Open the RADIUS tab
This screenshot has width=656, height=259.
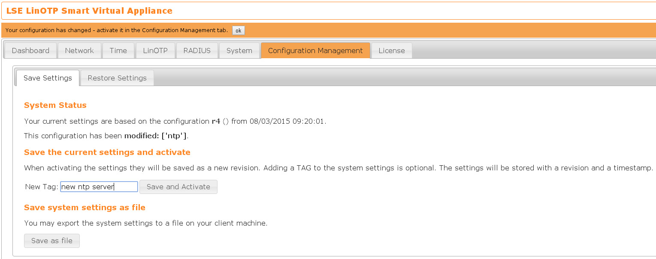click(x=197, y=51)
